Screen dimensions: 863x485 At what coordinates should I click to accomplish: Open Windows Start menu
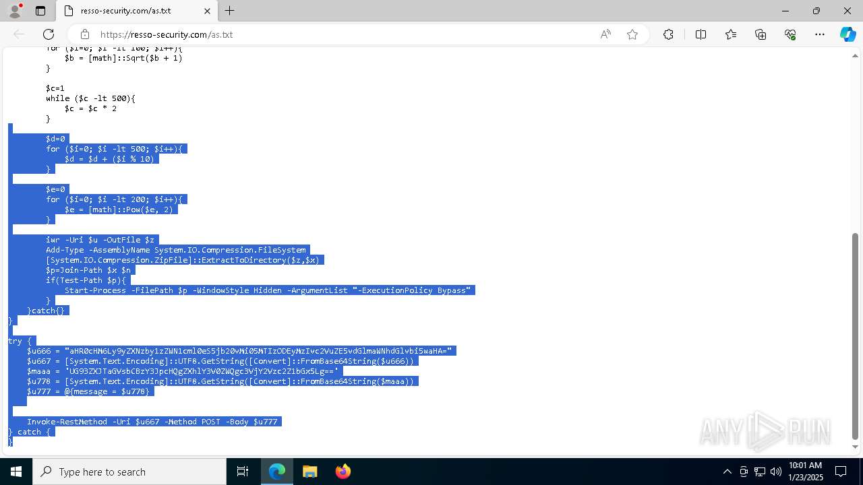click(16, 472)
